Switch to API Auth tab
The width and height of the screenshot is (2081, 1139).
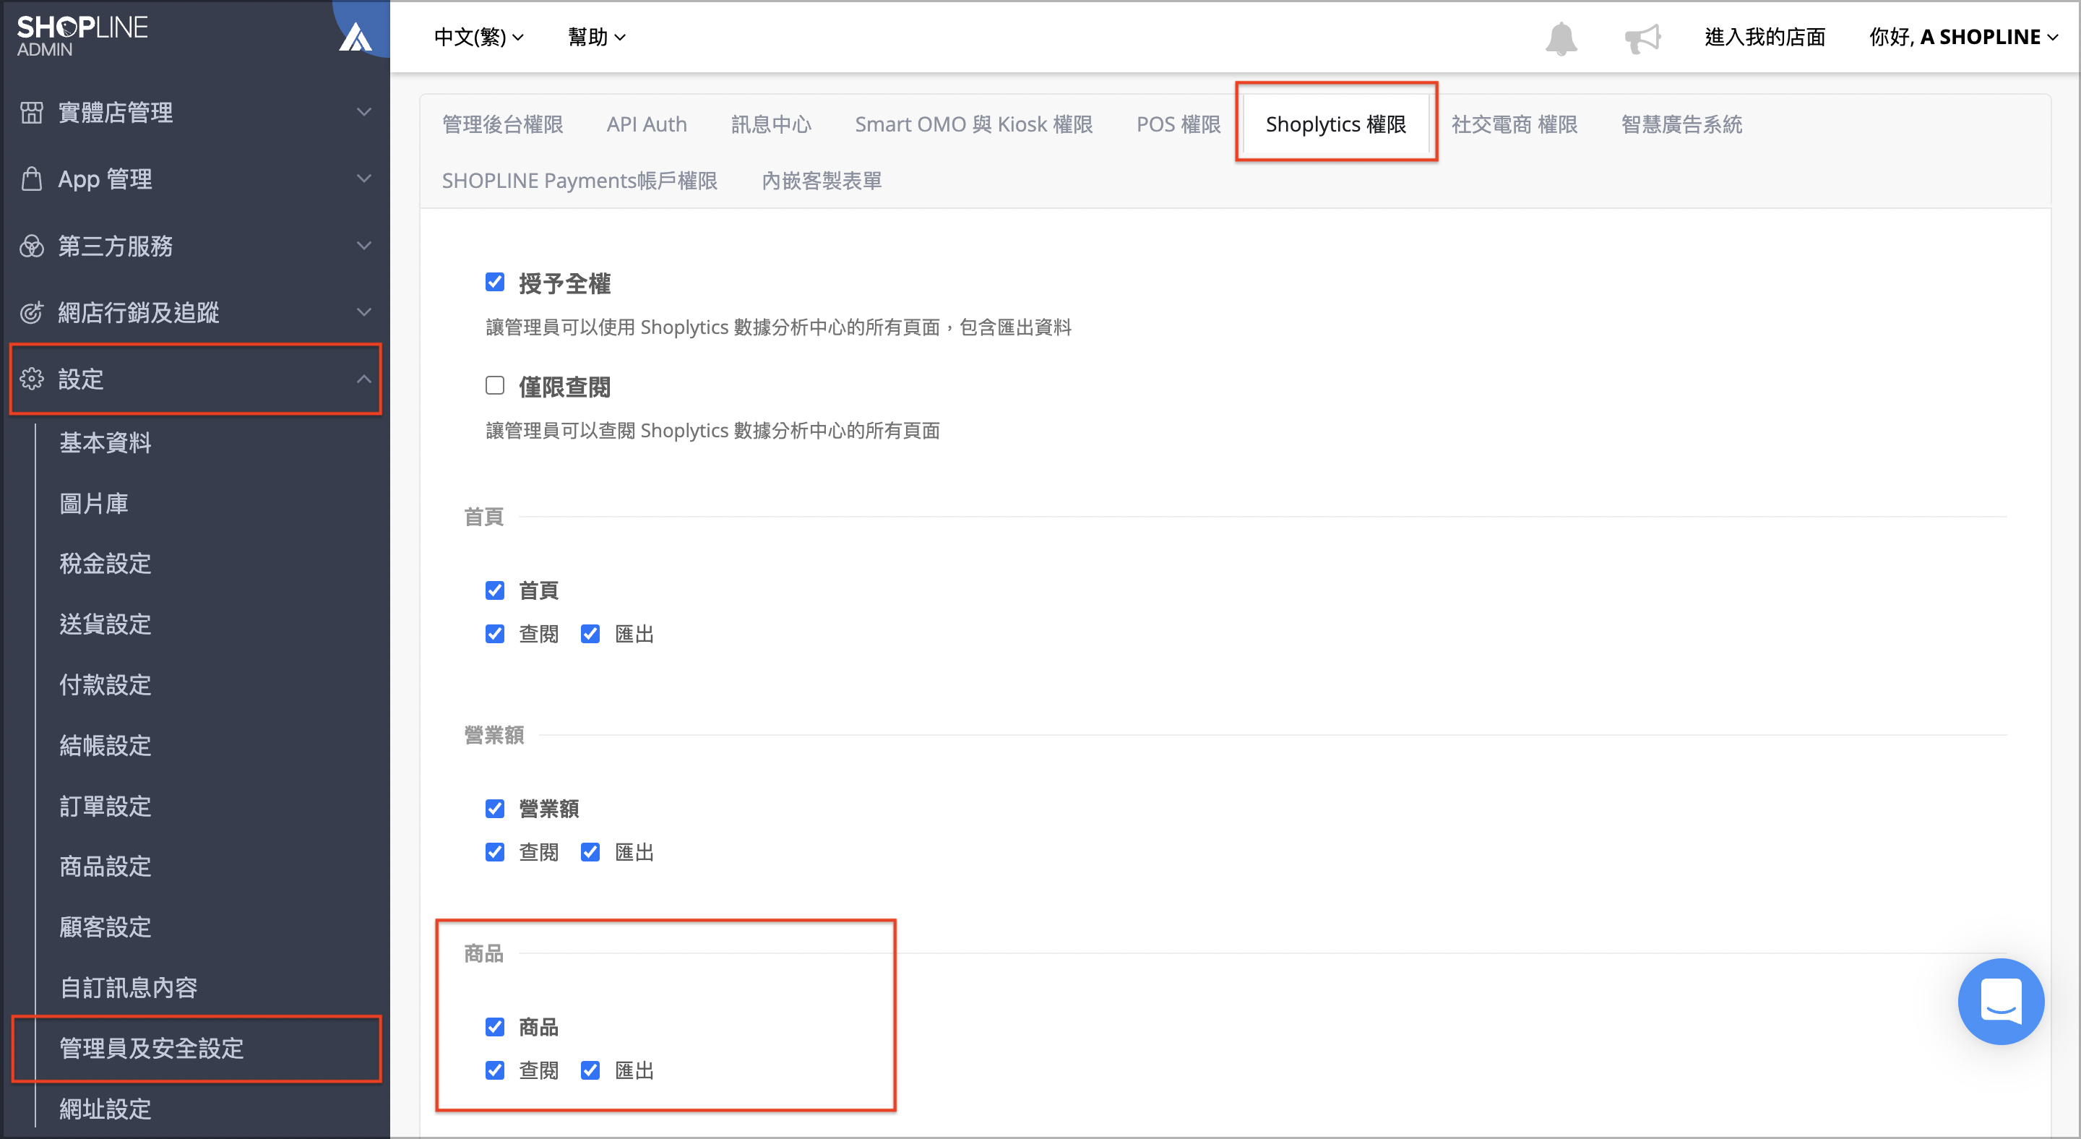coord(646,124)
